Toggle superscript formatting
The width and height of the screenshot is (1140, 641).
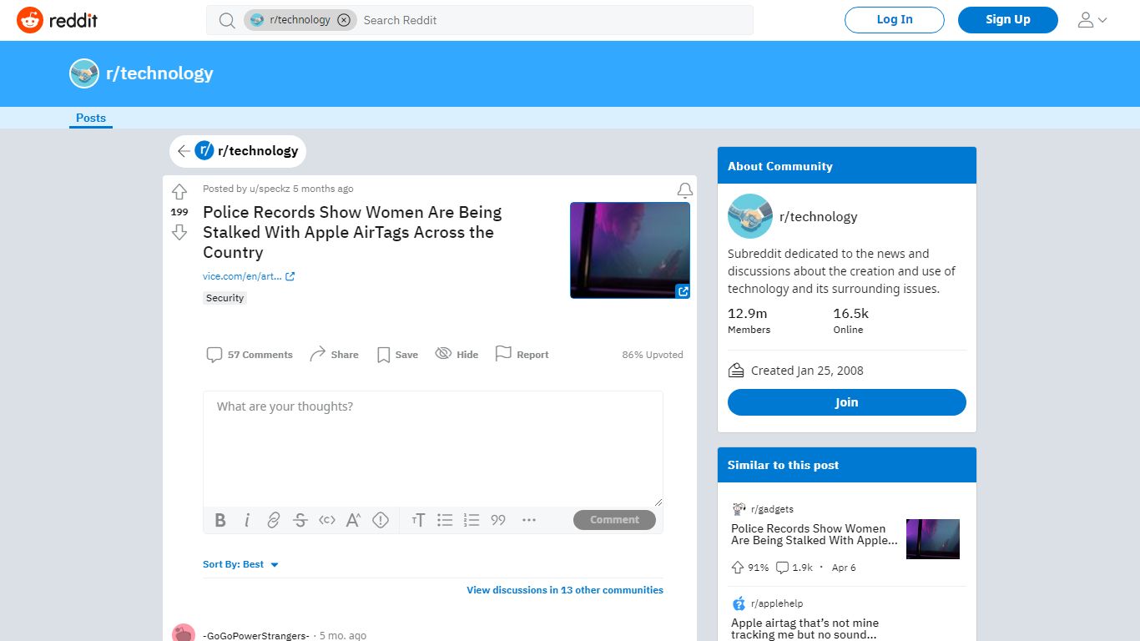click(354, 520)
